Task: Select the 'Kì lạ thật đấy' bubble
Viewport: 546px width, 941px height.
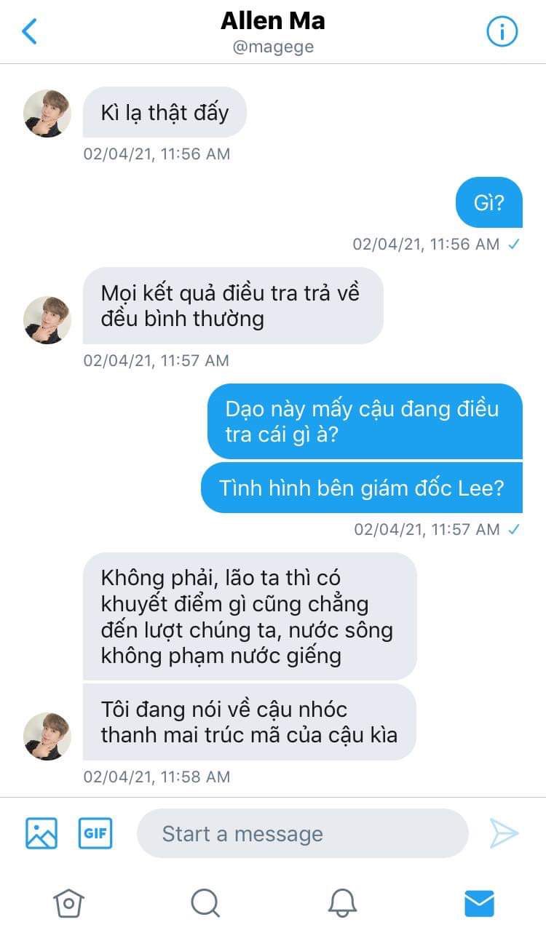Action: click(x=165, y=112)
